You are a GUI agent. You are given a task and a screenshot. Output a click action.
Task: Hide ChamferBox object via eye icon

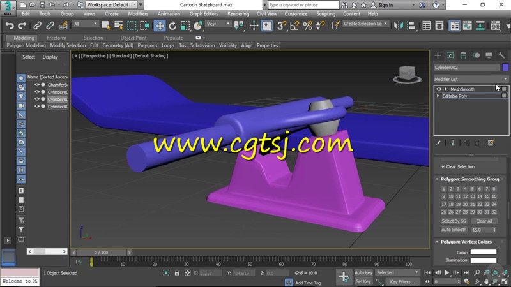coord(37,85)
